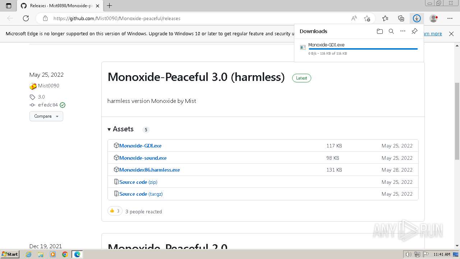Open Read aloud icon in address bar

pyautogui.click(x=354, y=18)
